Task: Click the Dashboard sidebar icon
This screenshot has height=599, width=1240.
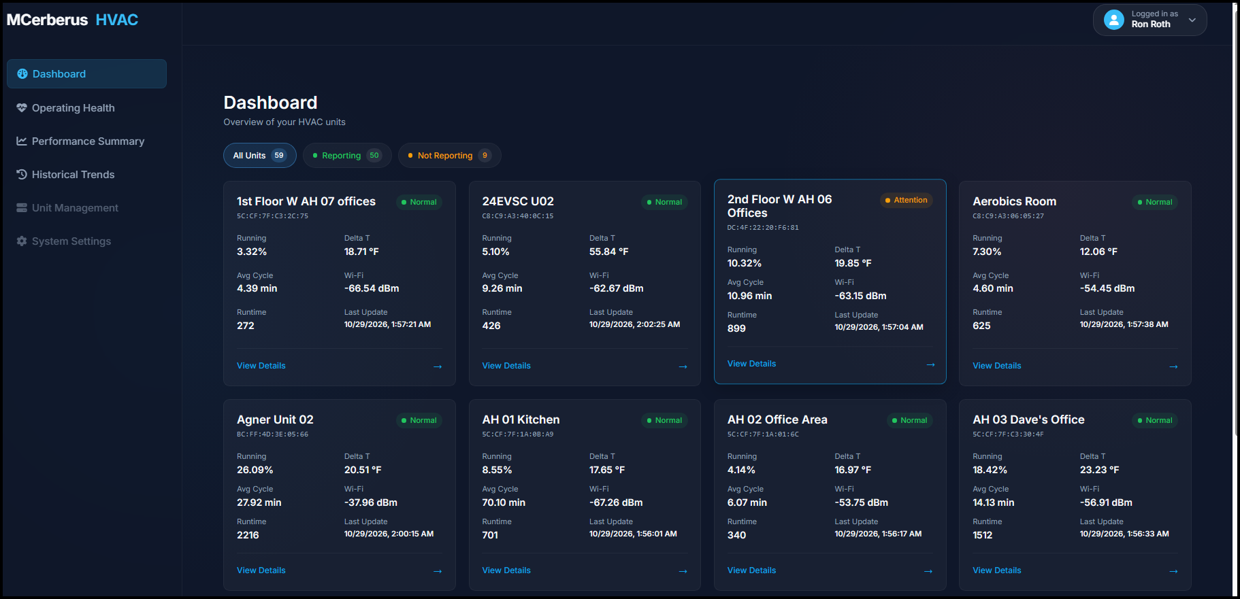Action: [x=22, y=74]
